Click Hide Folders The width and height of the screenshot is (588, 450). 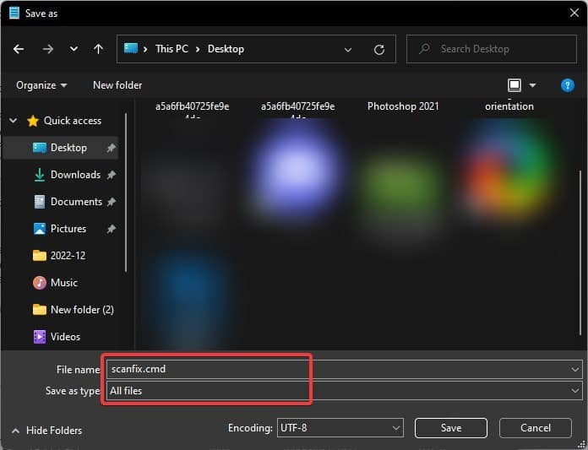pyautogui.click(x=46, y=431)
